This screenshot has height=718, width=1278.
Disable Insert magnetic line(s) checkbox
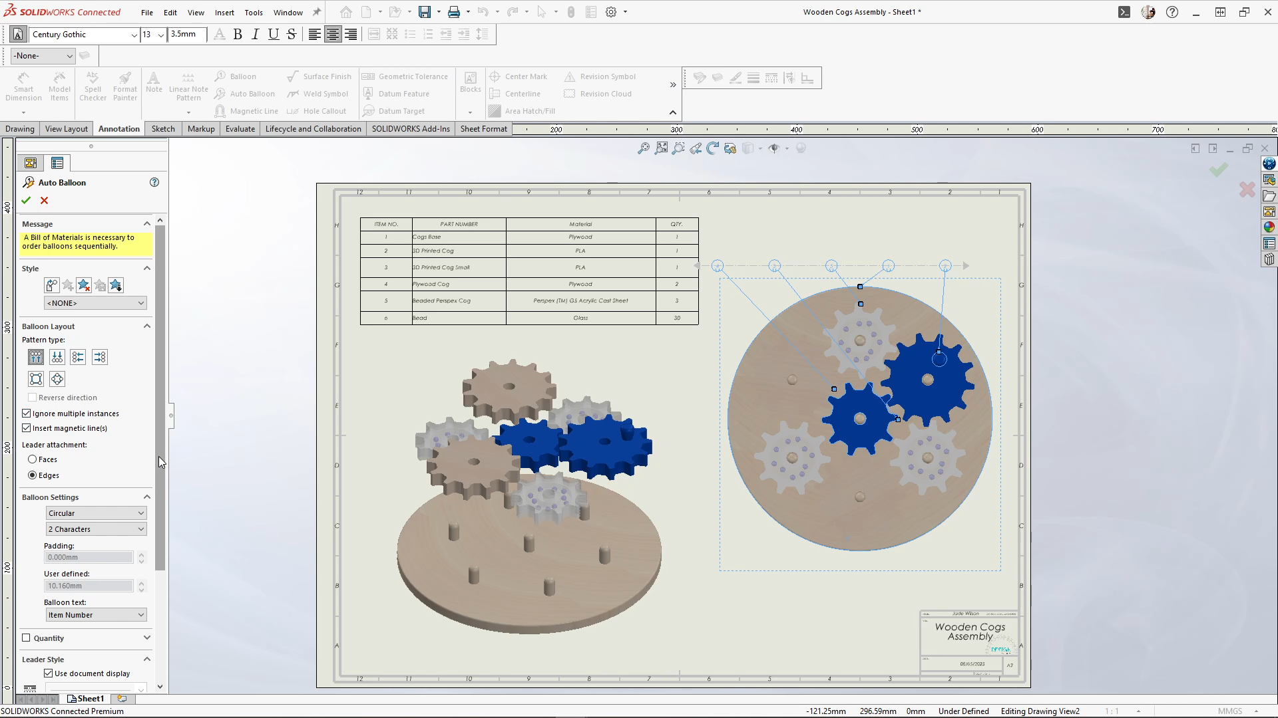[x=27, y=428]
